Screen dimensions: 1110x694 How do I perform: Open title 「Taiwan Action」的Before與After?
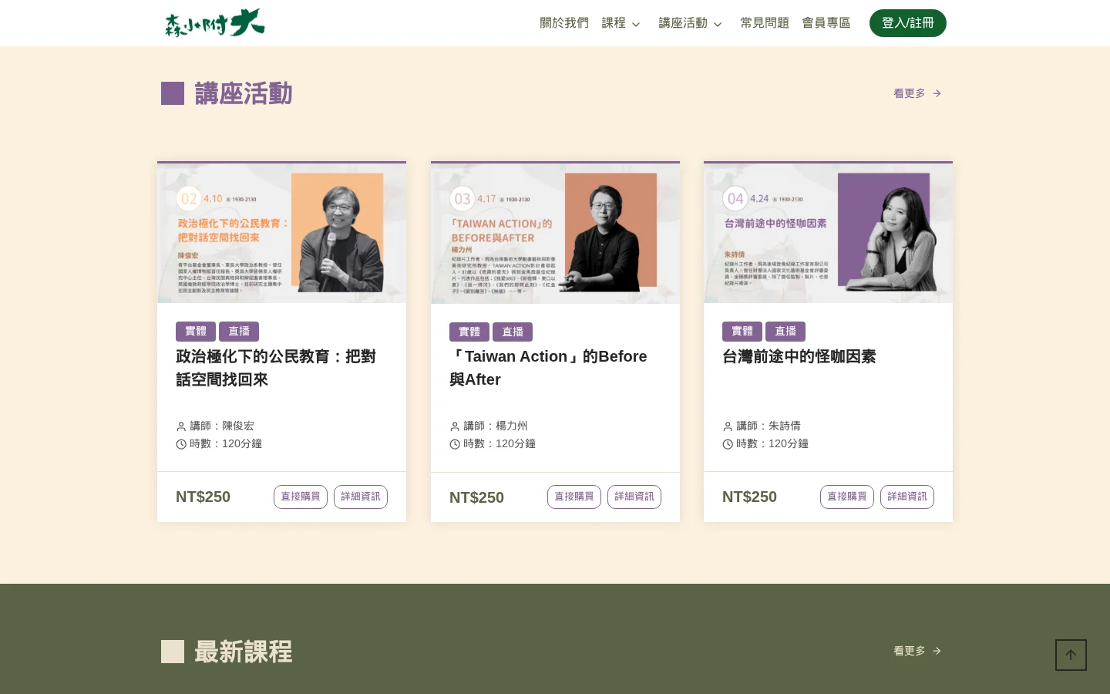[548, 368]
